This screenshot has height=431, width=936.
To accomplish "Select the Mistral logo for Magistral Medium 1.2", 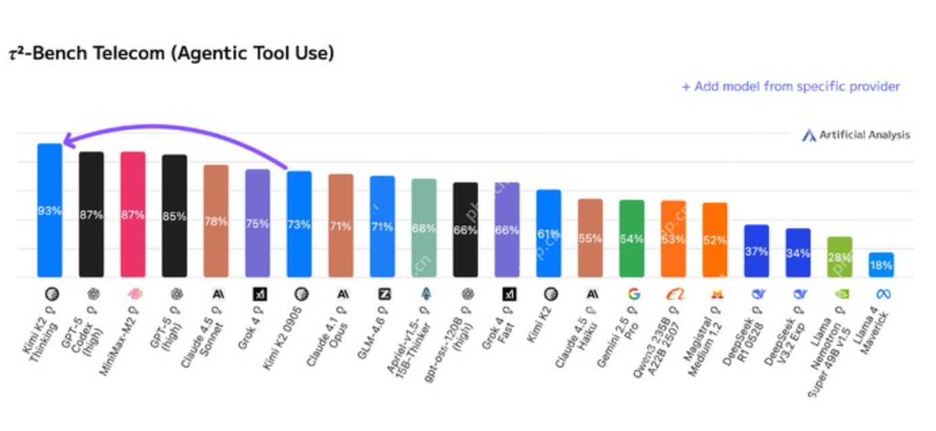I will pyautogui.click(x=716, y=294).
